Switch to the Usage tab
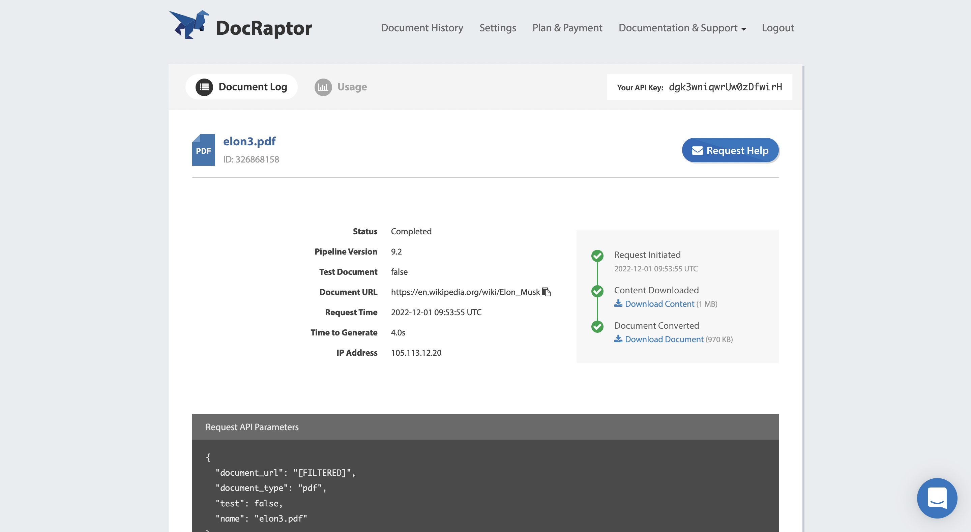 coord(351,87)
